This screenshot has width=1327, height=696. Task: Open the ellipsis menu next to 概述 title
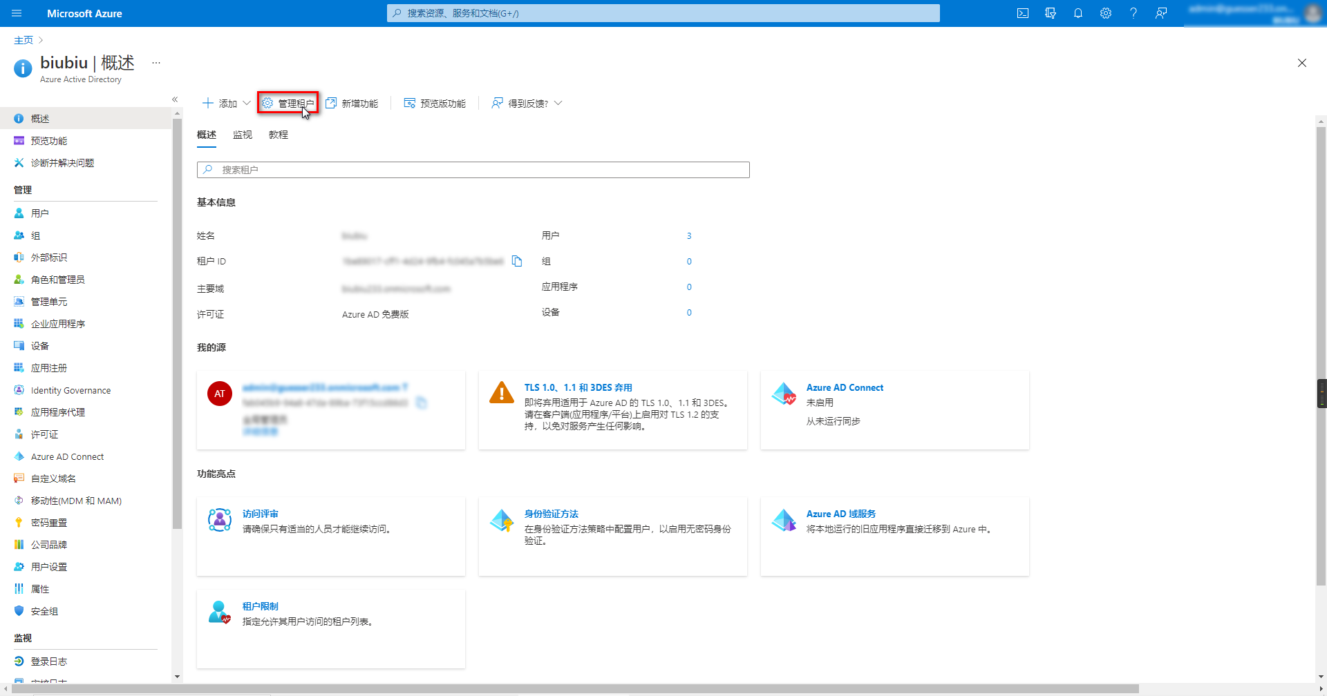tap(156, 63)
